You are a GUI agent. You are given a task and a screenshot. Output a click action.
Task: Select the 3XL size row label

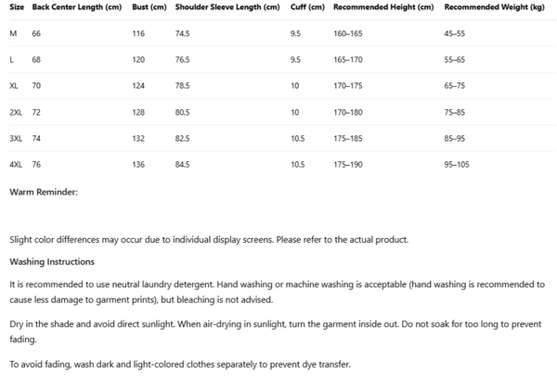pos(16,138)
